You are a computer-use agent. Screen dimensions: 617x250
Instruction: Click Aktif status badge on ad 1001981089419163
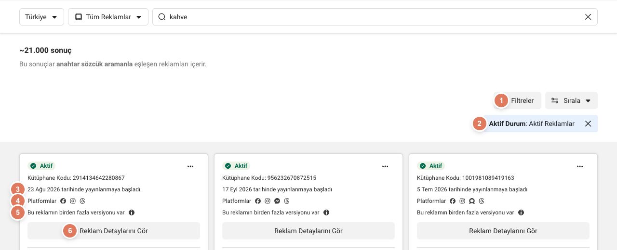point(431,166)
